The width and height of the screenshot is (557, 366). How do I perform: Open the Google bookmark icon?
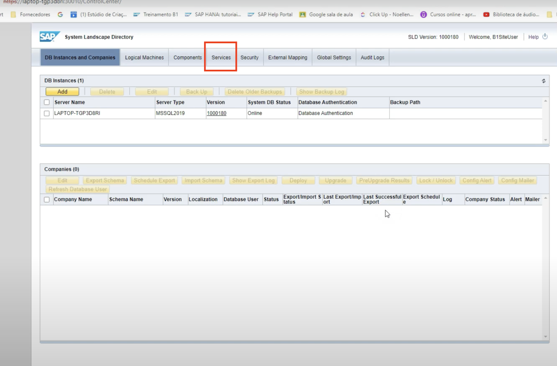(60, 15)
